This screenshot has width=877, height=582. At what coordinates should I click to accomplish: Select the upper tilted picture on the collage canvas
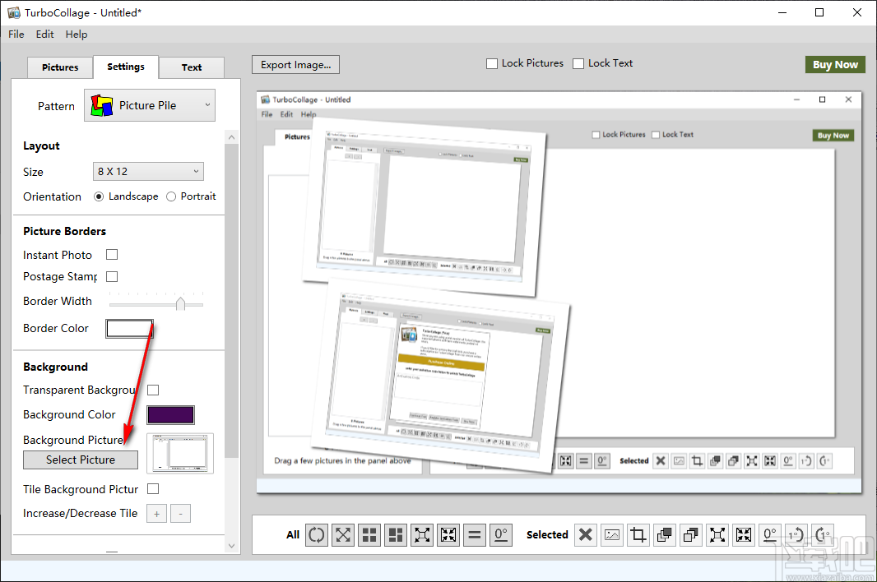point(425,207)
